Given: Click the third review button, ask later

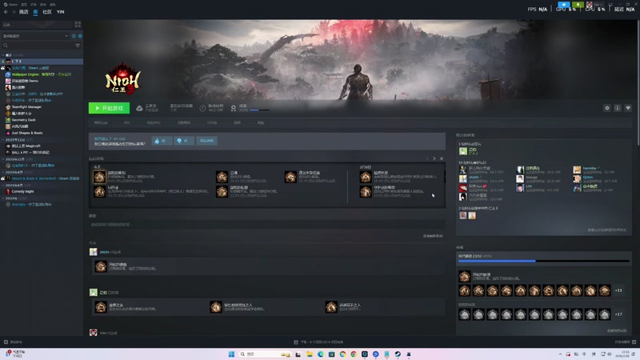Looking at the screenshot, I should (206, 141).
